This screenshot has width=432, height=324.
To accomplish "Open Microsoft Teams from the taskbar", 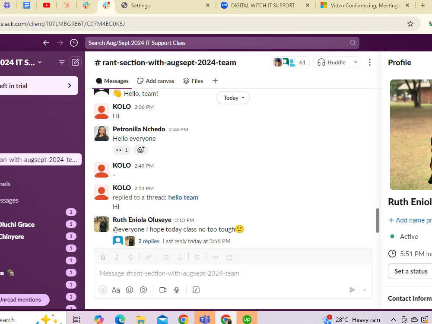I will click(x=204, y=319).
